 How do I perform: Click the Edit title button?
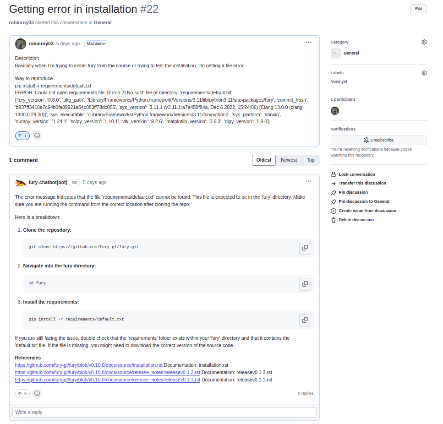pos(418,9)
